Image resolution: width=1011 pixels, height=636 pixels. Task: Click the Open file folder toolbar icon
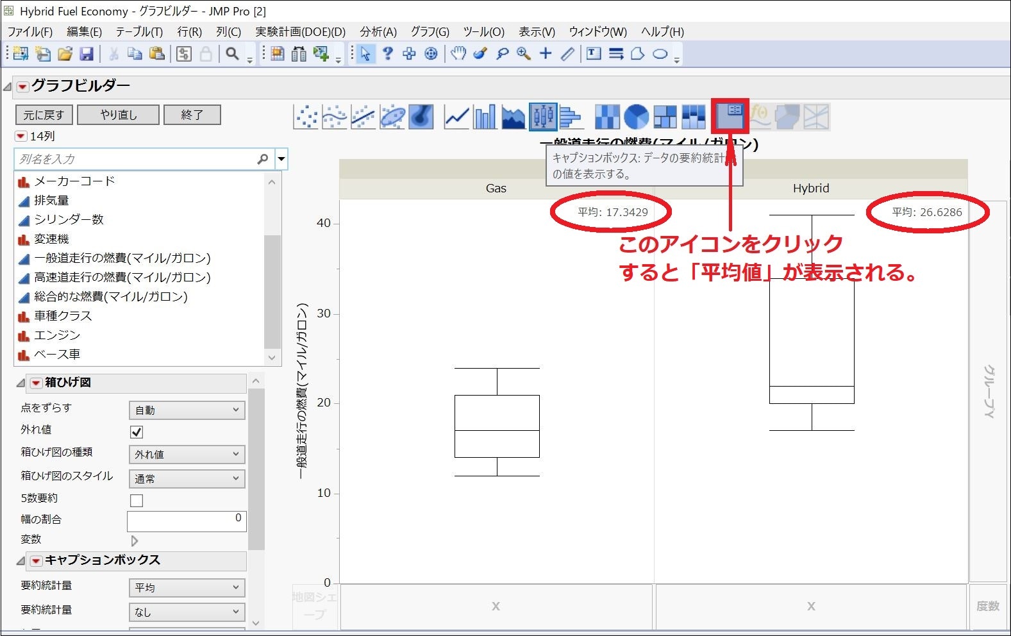pos(65,54)
